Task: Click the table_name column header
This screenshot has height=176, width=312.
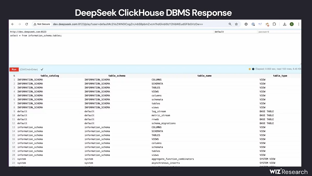Action: coord(204,76)
